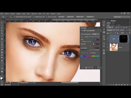Screen dimensions: 131x98
Task: Expand the Opacidad value dropdown
Action: pyautogui.click(x=130, y=30)
